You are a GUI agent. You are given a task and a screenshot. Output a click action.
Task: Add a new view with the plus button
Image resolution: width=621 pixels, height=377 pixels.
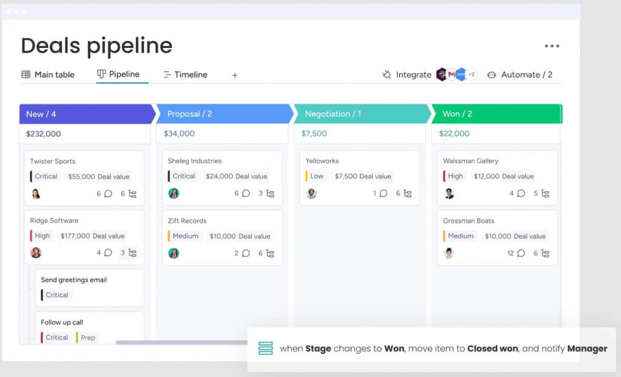[235, 75]
